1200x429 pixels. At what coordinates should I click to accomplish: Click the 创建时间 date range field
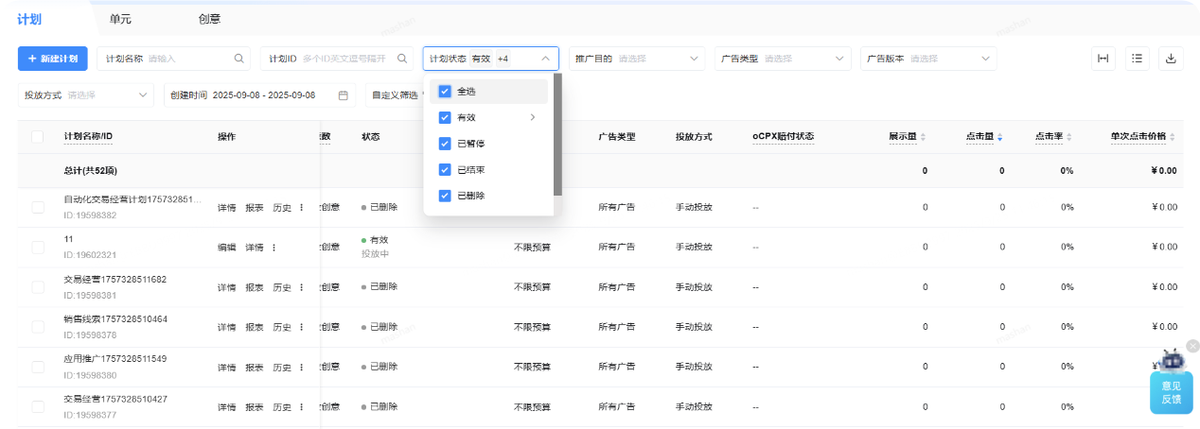[x=259, y=95]
